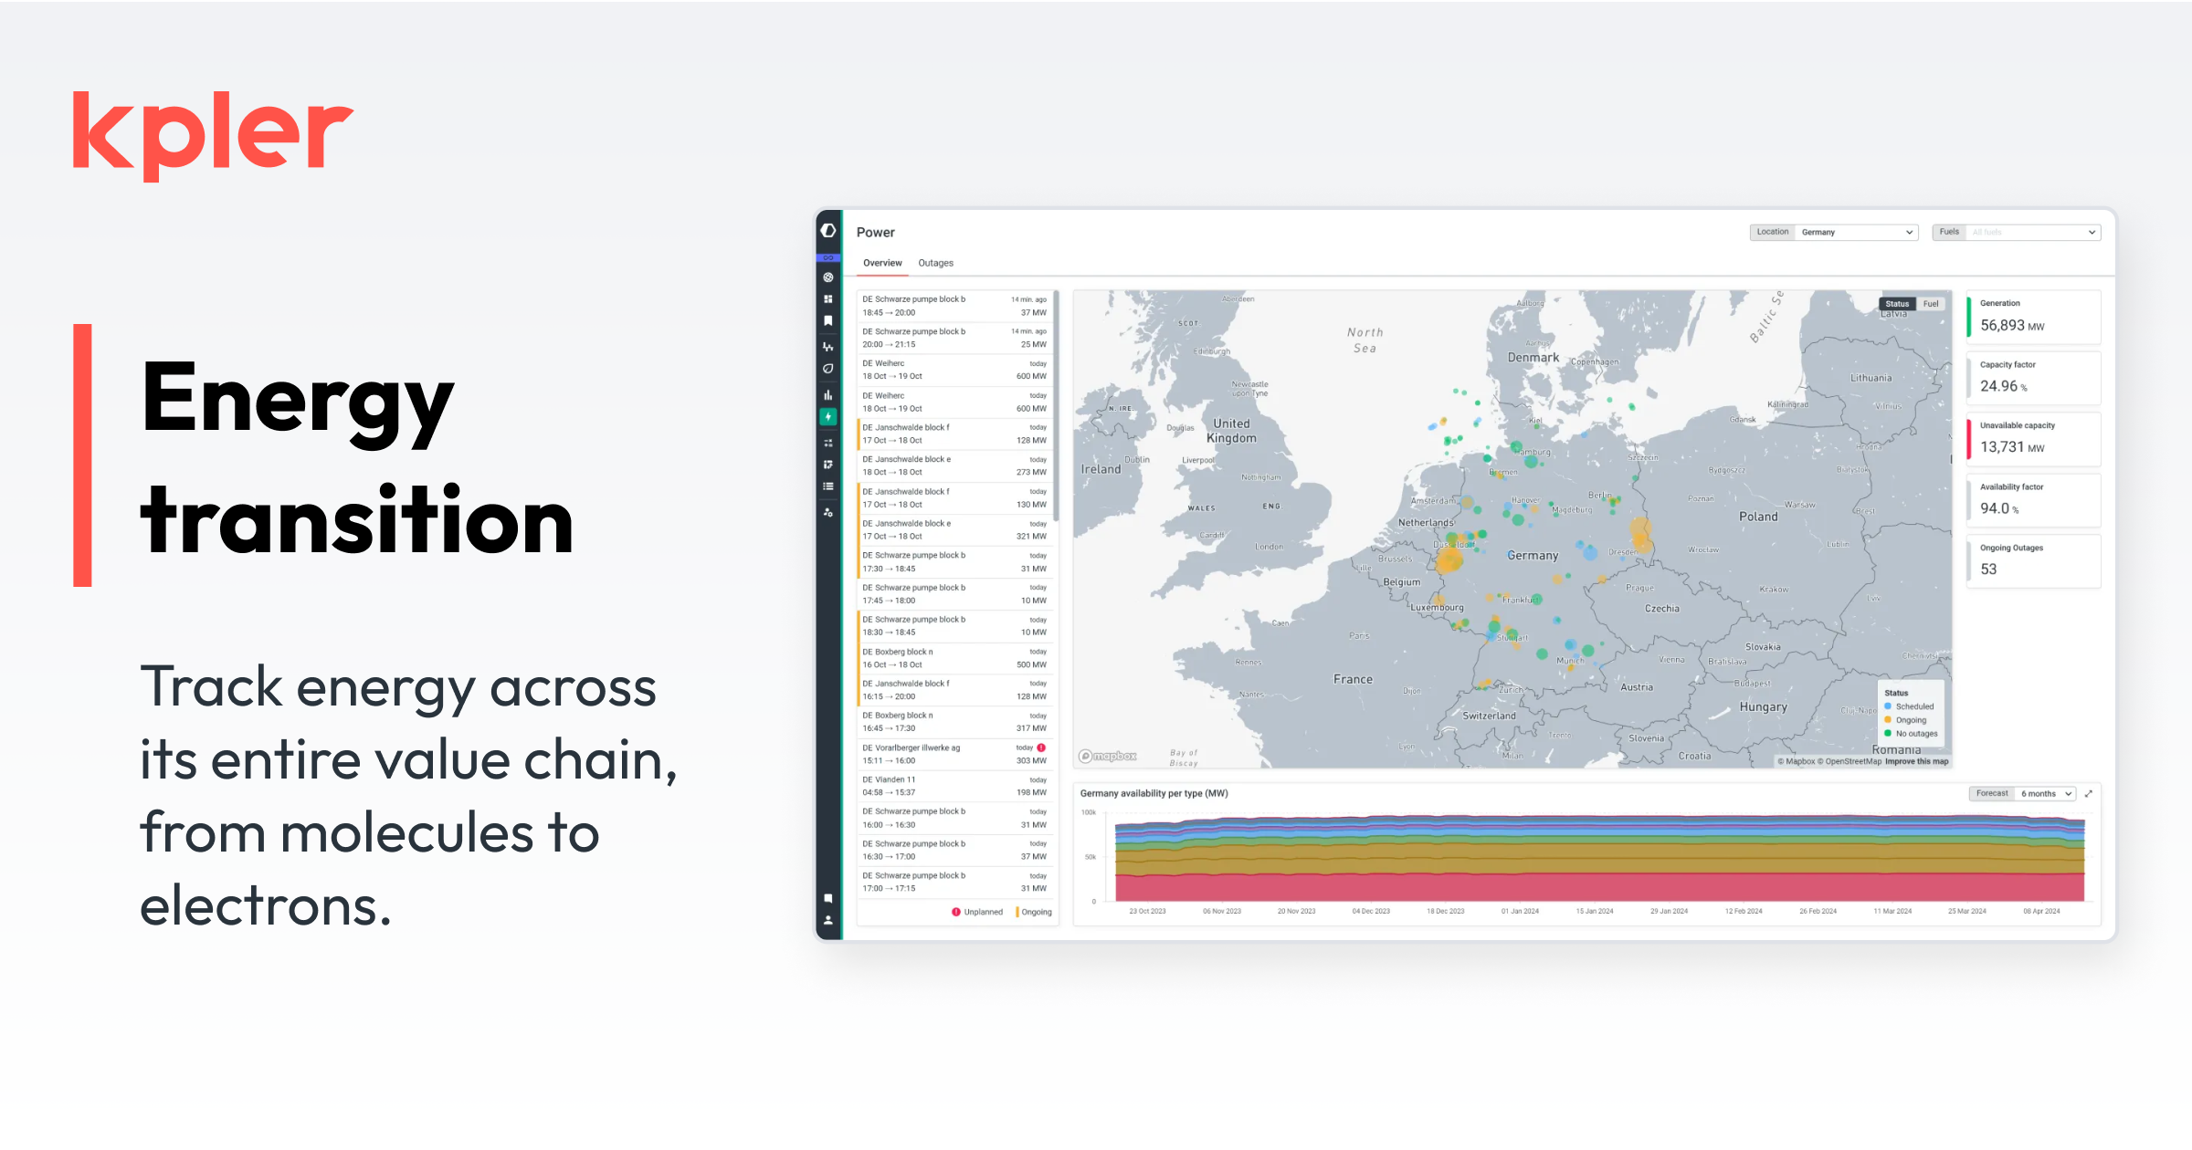
Task: Click the Mapbox attribution link
Action: click(x=1795, y=760)
